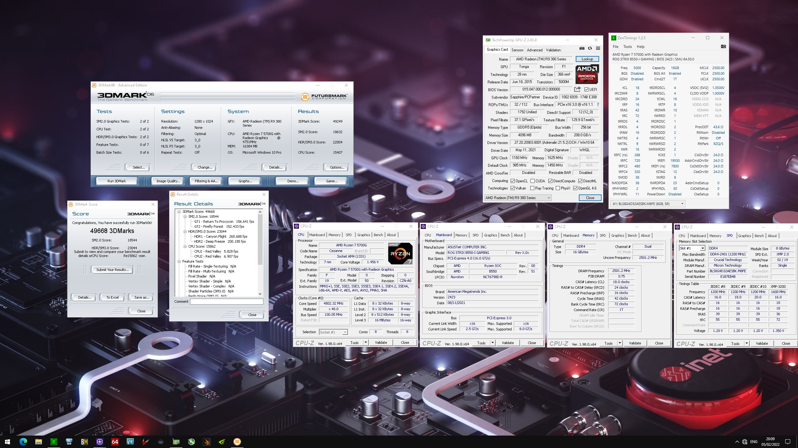This screenshot has width=798, height=448.
Task: Open the NVIDIA taskbar icon
Action: (x=222, y=441)
